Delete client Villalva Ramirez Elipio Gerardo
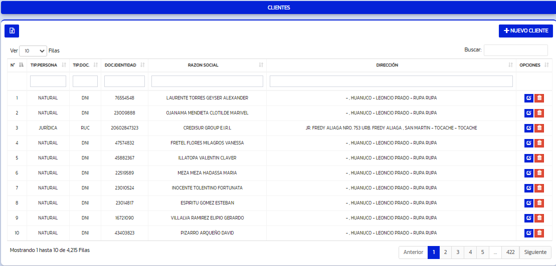Screen dimensions: 556x266 pos(539,218)
